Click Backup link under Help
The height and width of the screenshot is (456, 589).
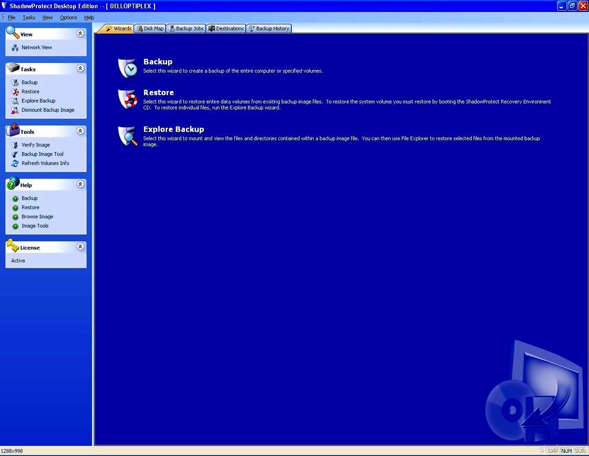[x=29, y=198]
